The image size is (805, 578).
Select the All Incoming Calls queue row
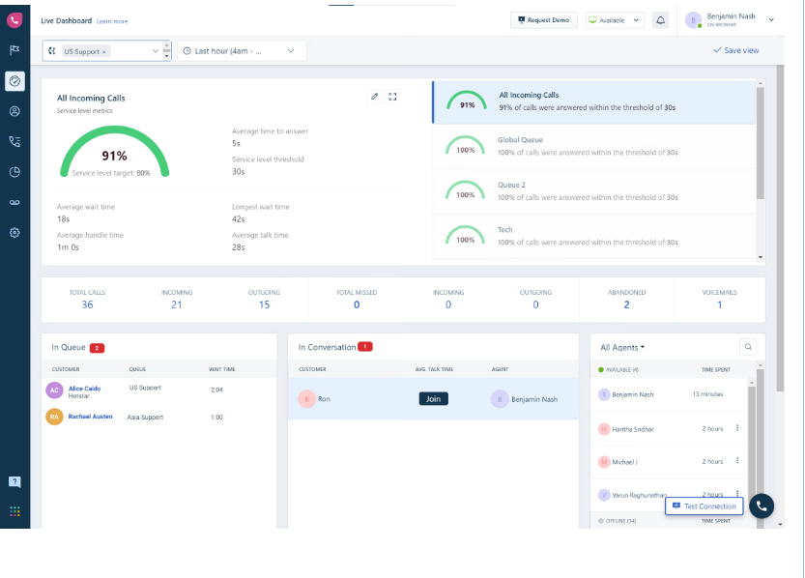[594, 101]
